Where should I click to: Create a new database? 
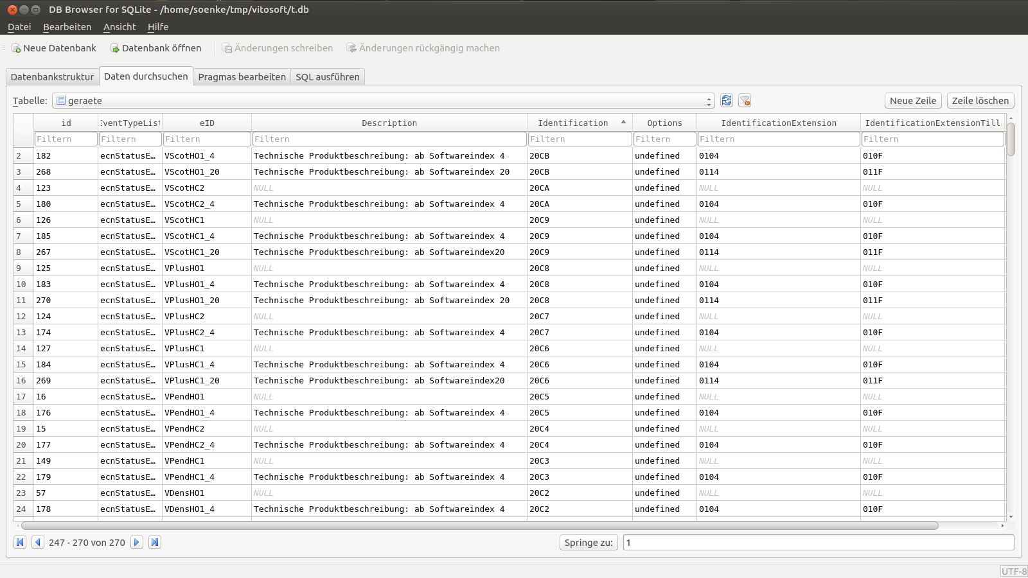(54, 48)
